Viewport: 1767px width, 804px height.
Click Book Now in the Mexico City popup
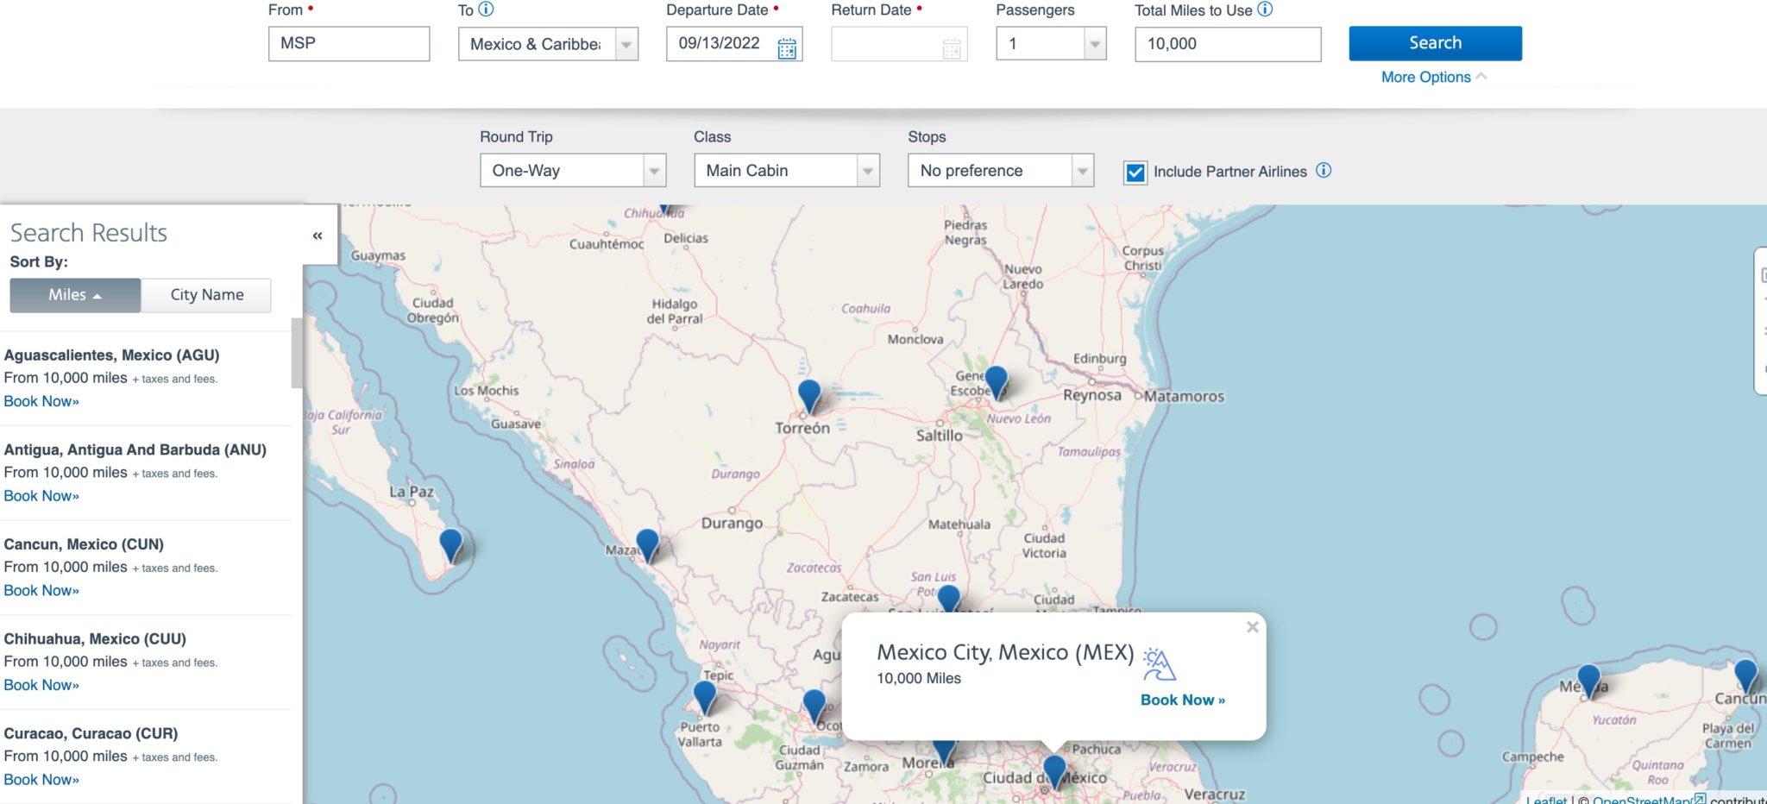(x=1182, y=700)
